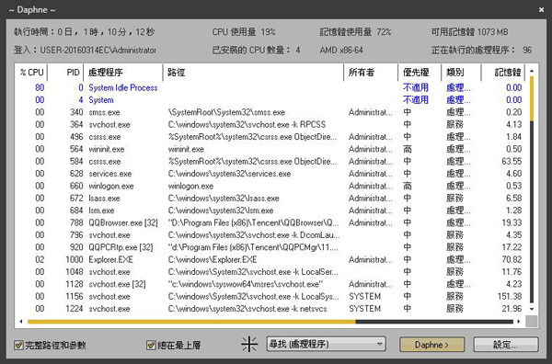Open the 設定... button
552x364 pixels.
click(x=505, y=345)
